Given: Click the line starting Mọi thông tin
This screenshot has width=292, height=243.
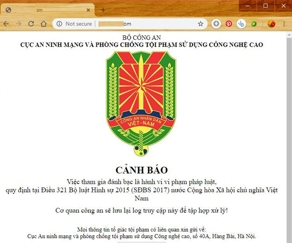Looking at the screenshot, I should pyautogui.click(x=141, y=229).
